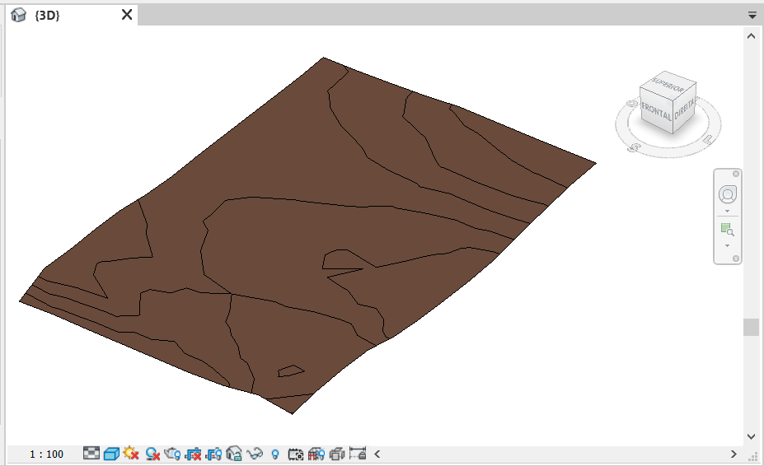Viewport: 764px width, 466px height.
Task: Open the Temporary View Properties icon
Action: click(296, 454)
